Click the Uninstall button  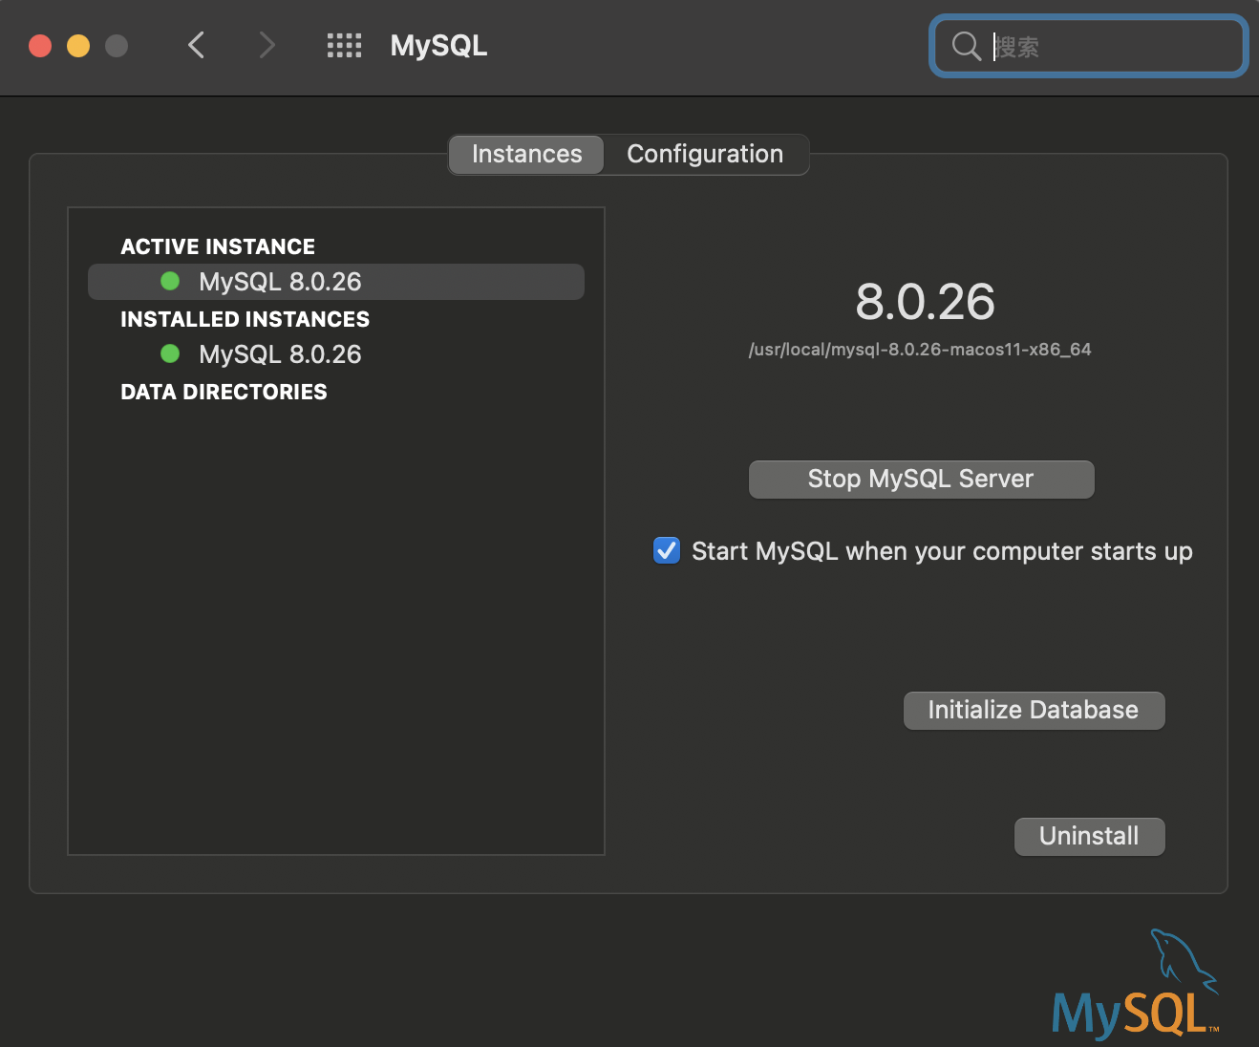point(1088,836)
